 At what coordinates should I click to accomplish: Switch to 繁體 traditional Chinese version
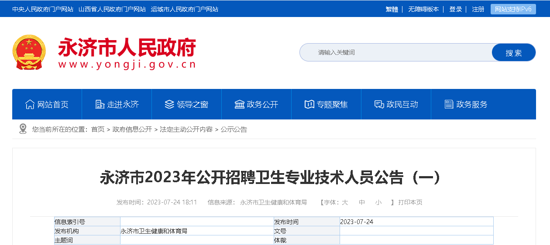click(392, 9)
